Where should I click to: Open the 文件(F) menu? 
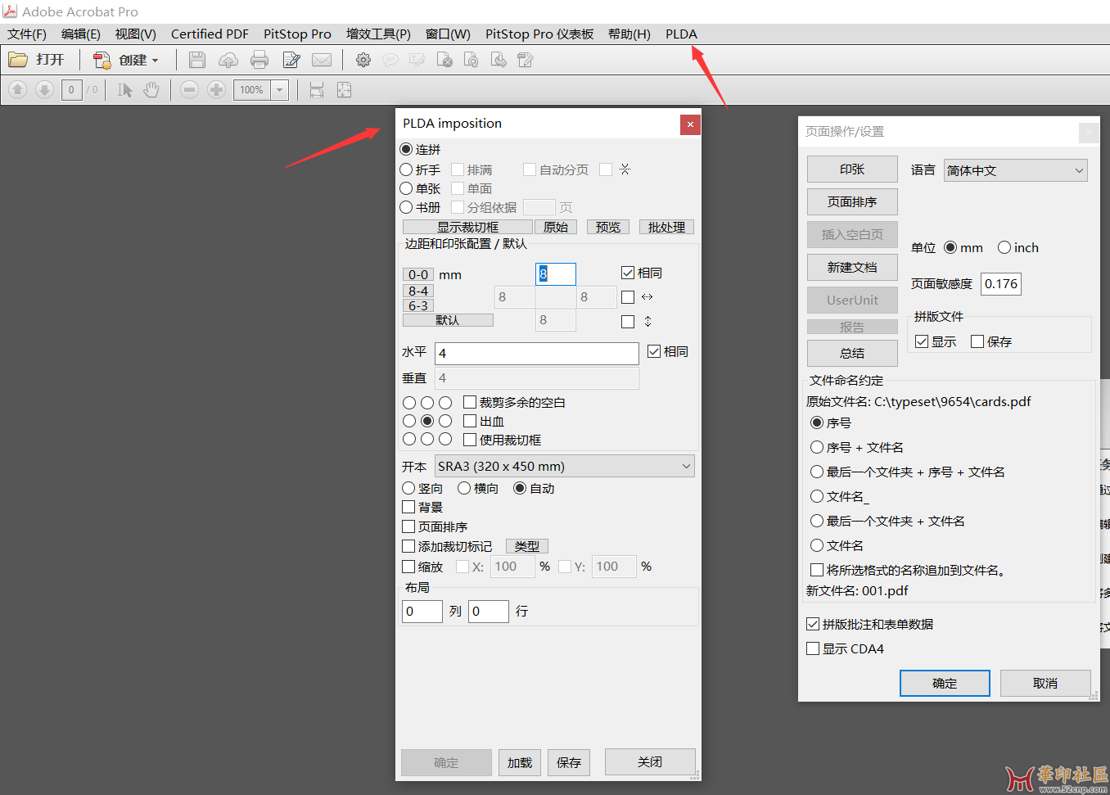coord(27,34)
